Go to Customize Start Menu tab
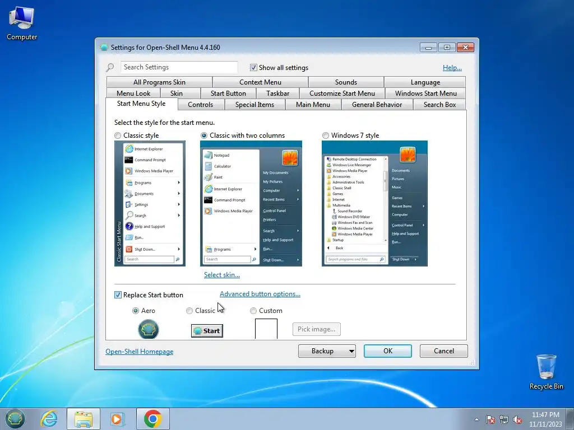This screenshot has height=430, width=574. (x=342, y=94)
